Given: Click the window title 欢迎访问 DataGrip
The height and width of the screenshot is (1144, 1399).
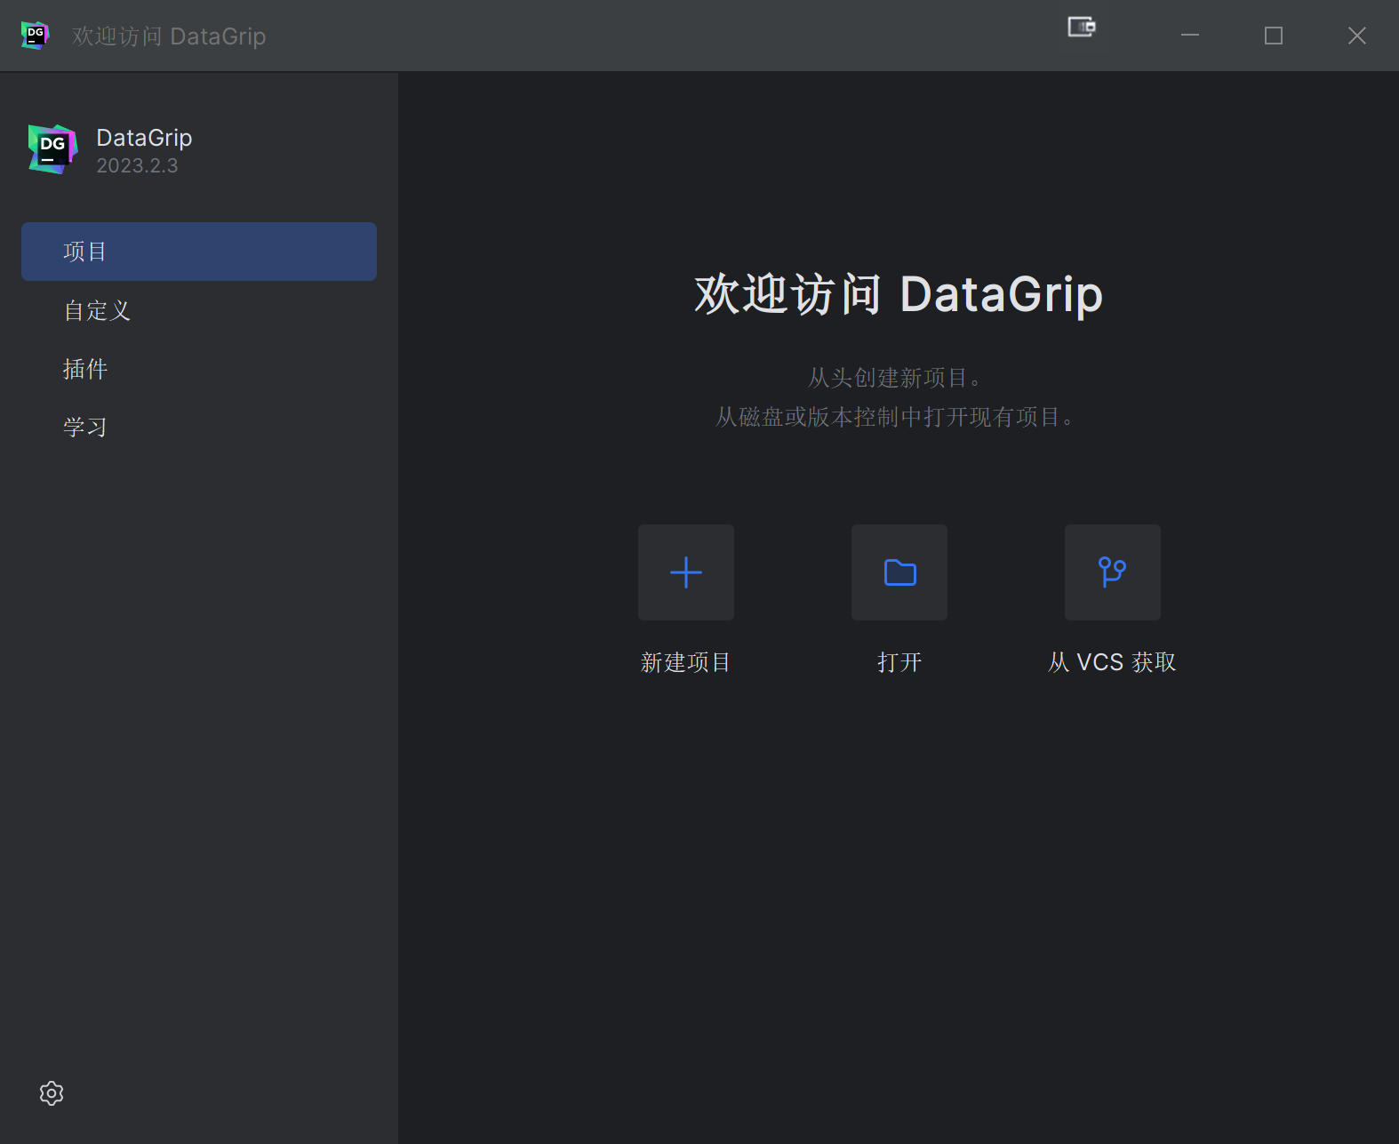Looking at the screenshot, I should tap(169, 36).
